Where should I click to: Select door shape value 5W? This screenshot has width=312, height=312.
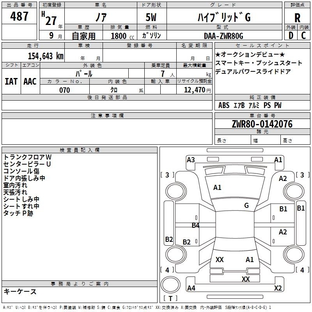[x=151, y=17]
